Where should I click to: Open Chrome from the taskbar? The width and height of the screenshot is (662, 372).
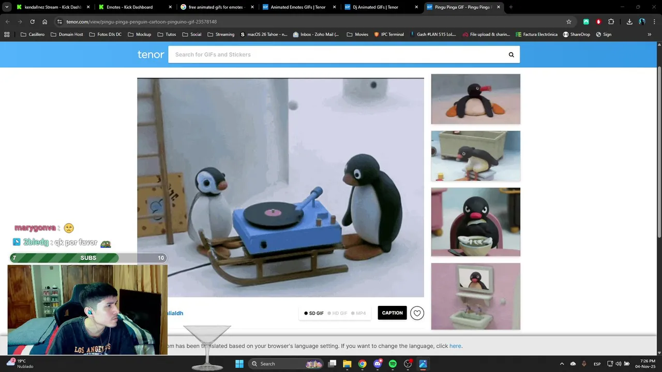click(x=362, y=364)
